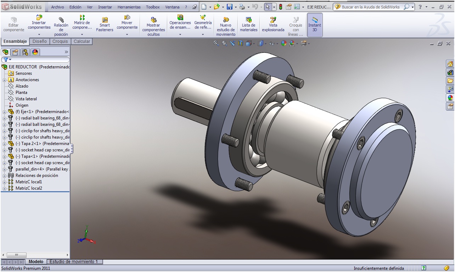Open the Herramientas menu
455x272 pixels.
click(129, 7)
